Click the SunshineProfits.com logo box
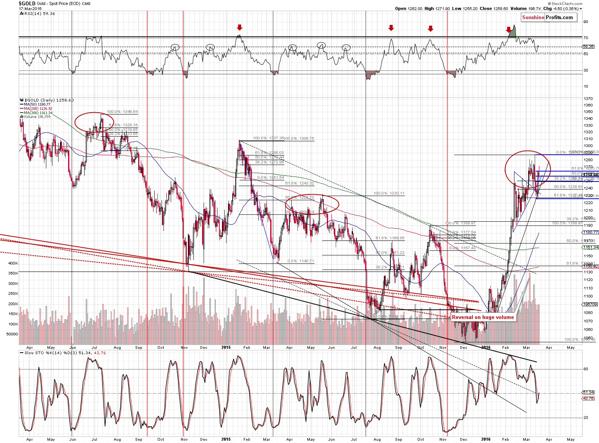Screen dimensions: 599x443 coord(549,17)
